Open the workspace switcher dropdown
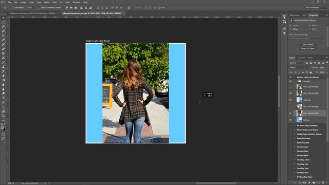Image resolution: width=329 pixels, height=185 pixels. coord(316,8)
